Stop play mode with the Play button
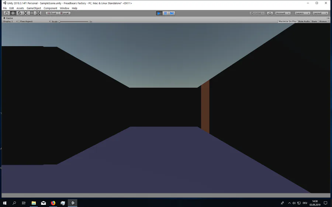Screen dimensions: 332x207 [159, 13]
